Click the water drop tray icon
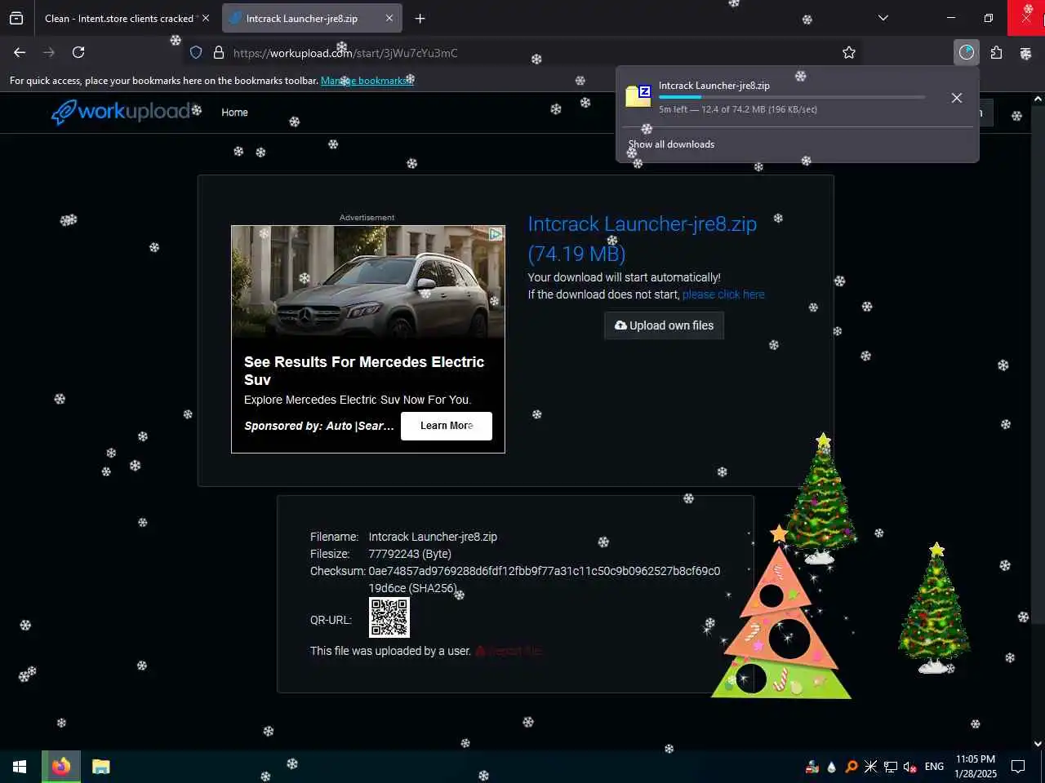Viewport: 1045px width, 783px height. (x=832, y=767)
